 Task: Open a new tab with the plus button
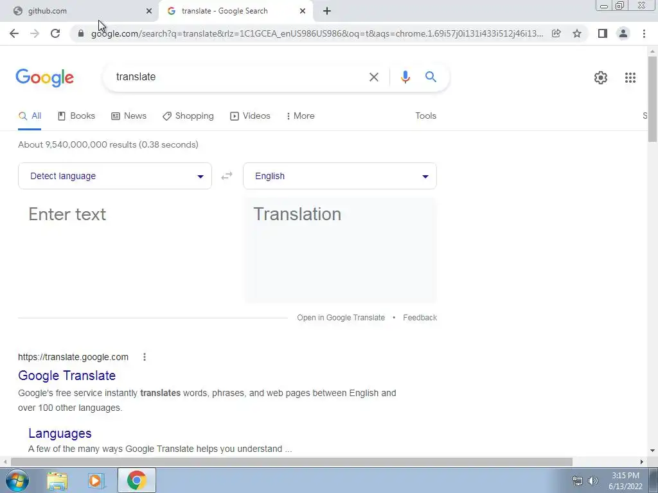point(327,11)
